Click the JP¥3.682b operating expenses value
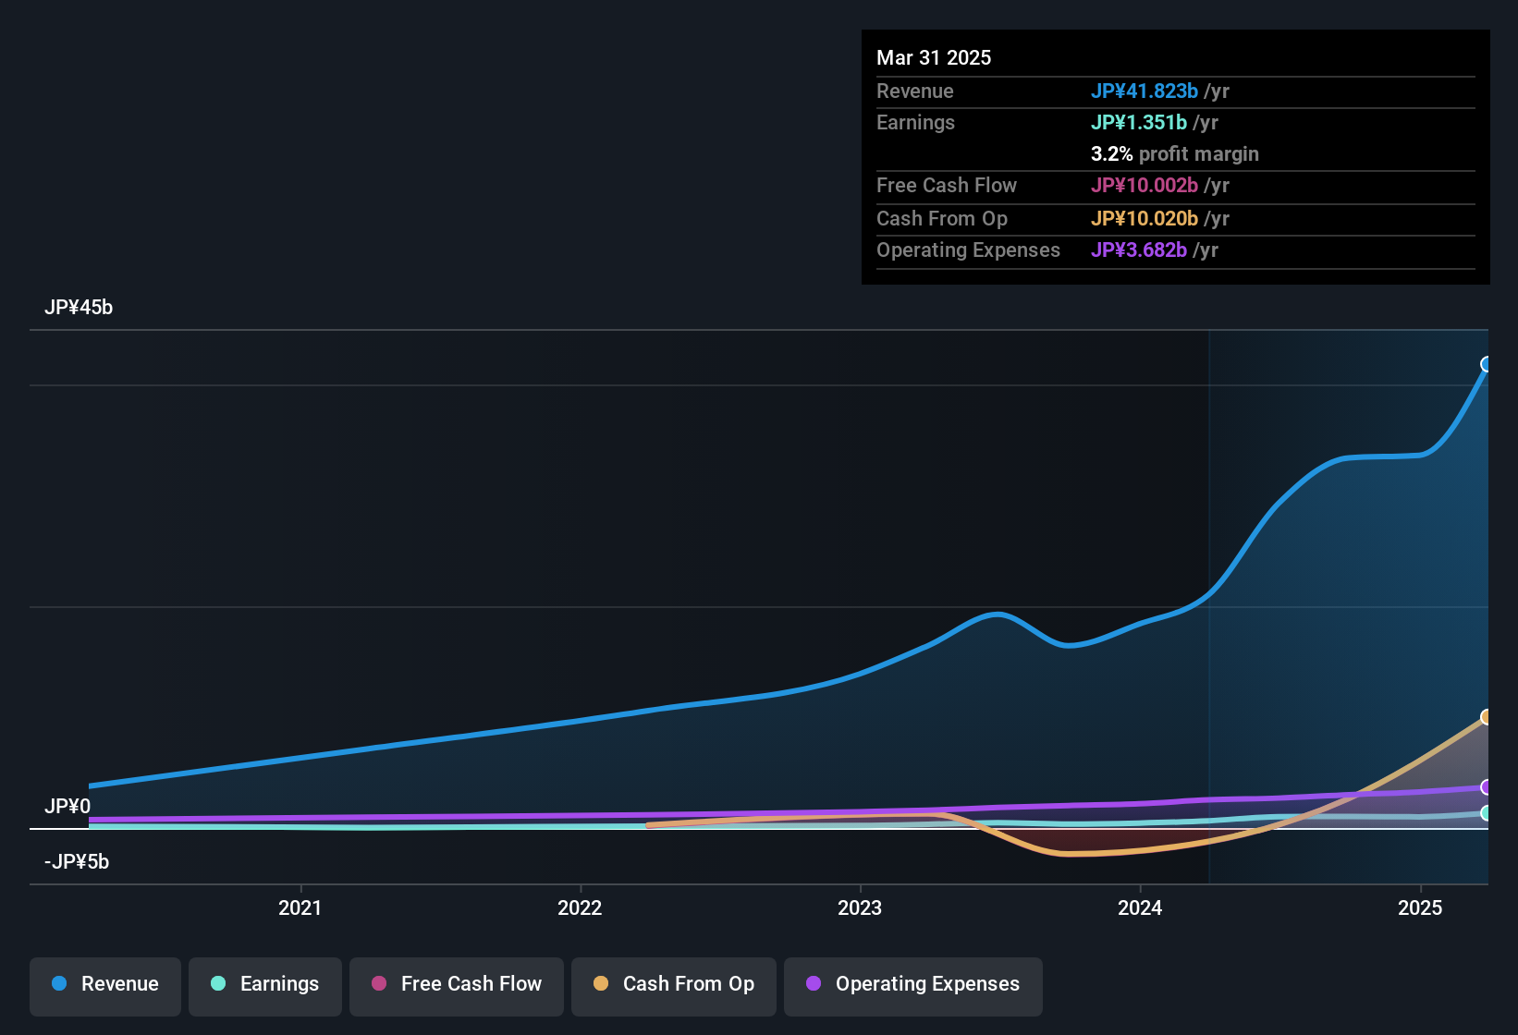 [1139, 250]
